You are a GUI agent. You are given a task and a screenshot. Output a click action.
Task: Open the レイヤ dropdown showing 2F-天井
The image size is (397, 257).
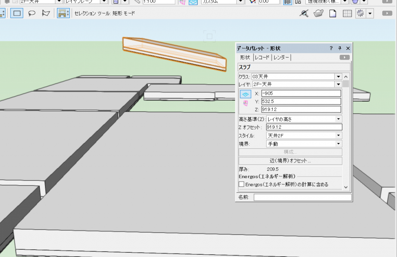click(x=338, y=84)
